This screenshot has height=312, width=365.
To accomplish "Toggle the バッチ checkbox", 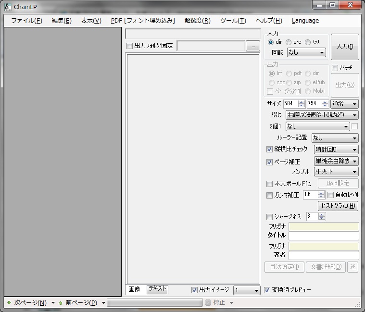I will point(335,68).
